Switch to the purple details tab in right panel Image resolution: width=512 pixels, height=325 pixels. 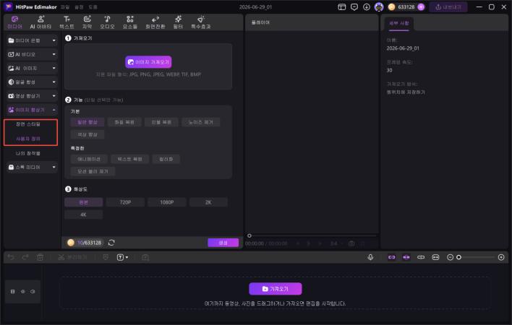(398, 23)
